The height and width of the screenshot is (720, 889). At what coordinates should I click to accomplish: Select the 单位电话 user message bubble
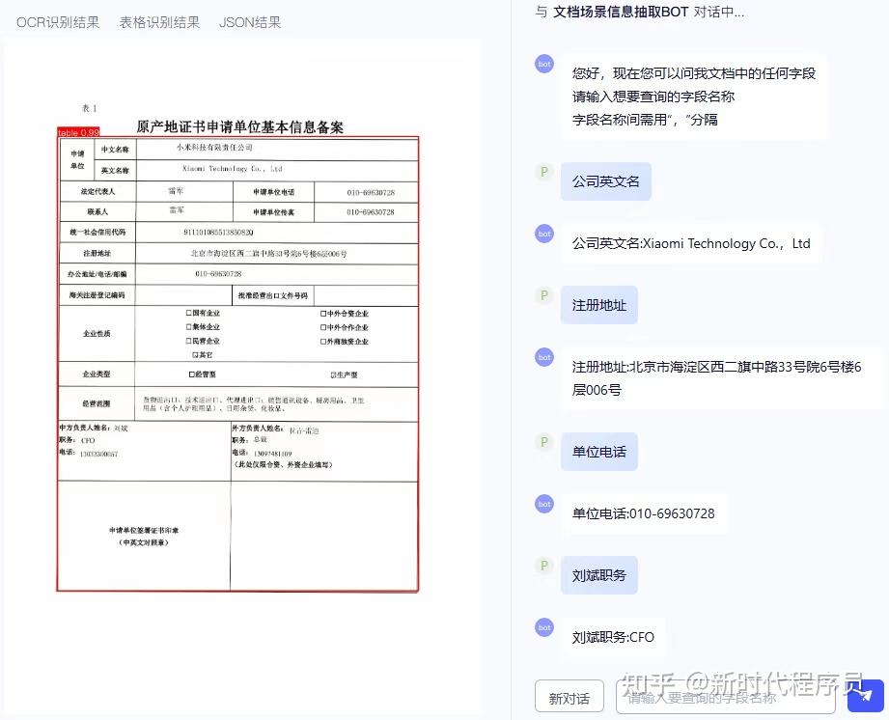pos(598,452)
